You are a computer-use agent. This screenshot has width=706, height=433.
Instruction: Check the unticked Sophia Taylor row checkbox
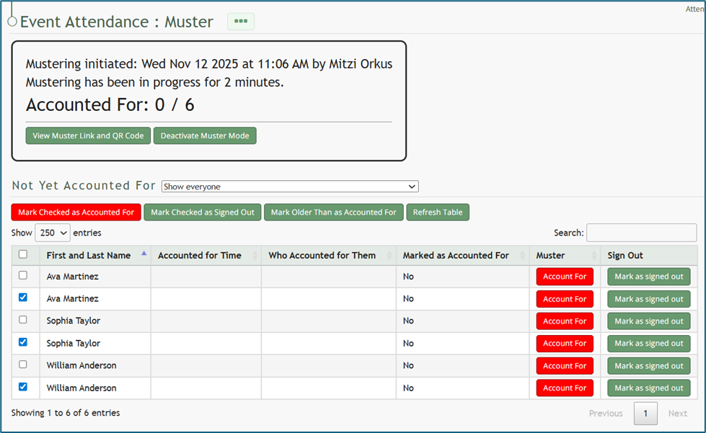click(23, 320)
